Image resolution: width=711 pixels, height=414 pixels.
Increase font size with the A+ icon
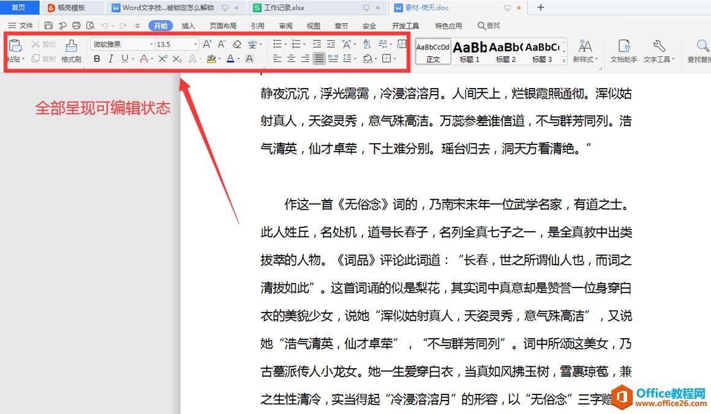click(207, 44)
